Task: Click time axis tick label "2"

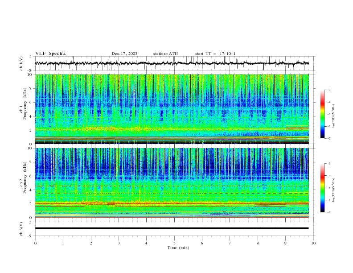Action: tap(91, 243)
